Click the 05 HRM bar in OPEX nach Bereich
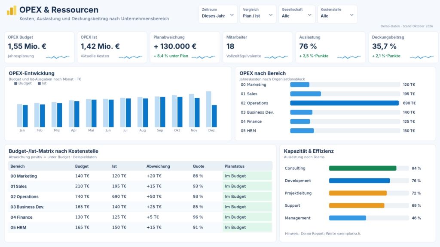The image size is (440, 247). (302, 131)
